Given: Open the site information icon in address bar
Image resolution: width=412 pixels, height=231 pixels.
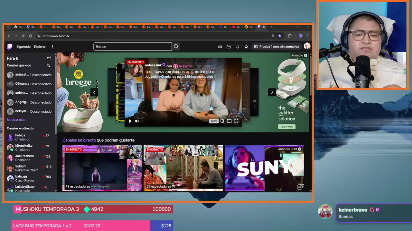Looking at the screenshot, I should (39, 36).
